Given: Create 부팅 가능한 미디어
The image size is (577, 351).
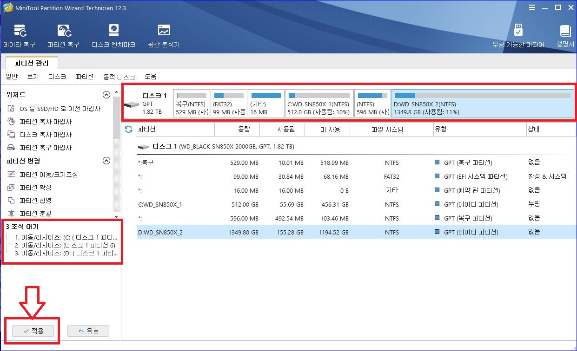Looking at the screenshot, I should (518, 36).
